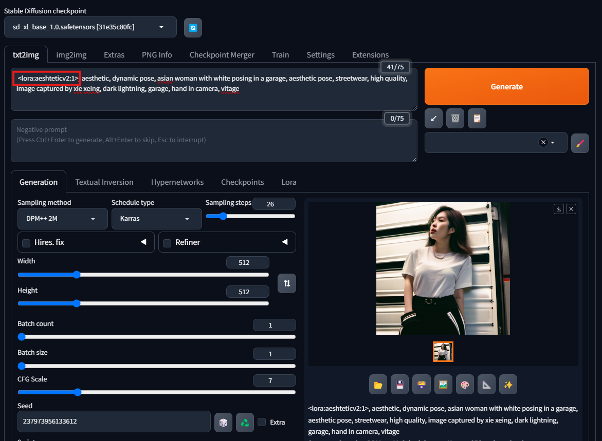Refresh the Stable Diffusion checkpoint list
This screenshot has height=441, width=602.
(x=193, y=28)
